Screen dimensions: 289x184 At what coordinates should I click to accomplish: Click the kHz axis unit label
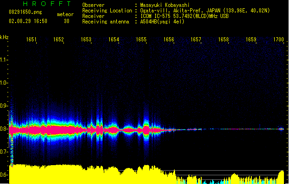4,37
